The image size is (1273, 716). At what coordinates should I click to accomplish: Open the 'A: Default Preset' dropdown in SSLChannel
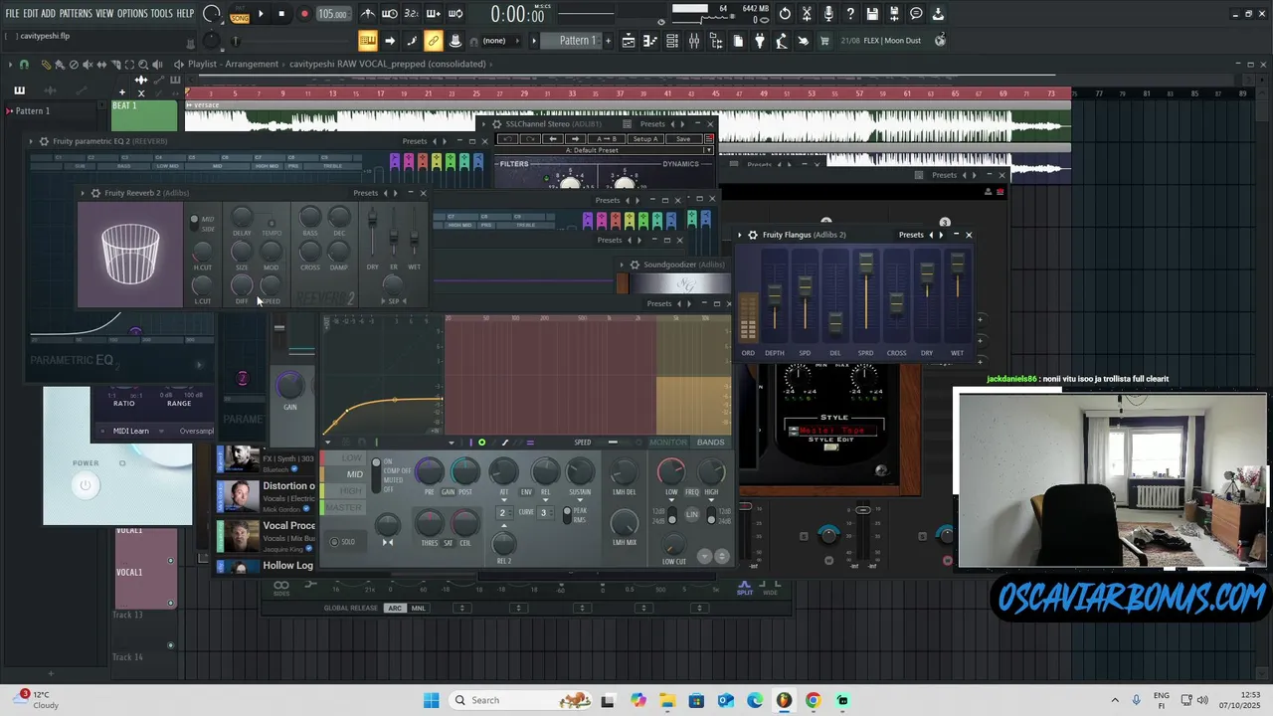point(605,150)
